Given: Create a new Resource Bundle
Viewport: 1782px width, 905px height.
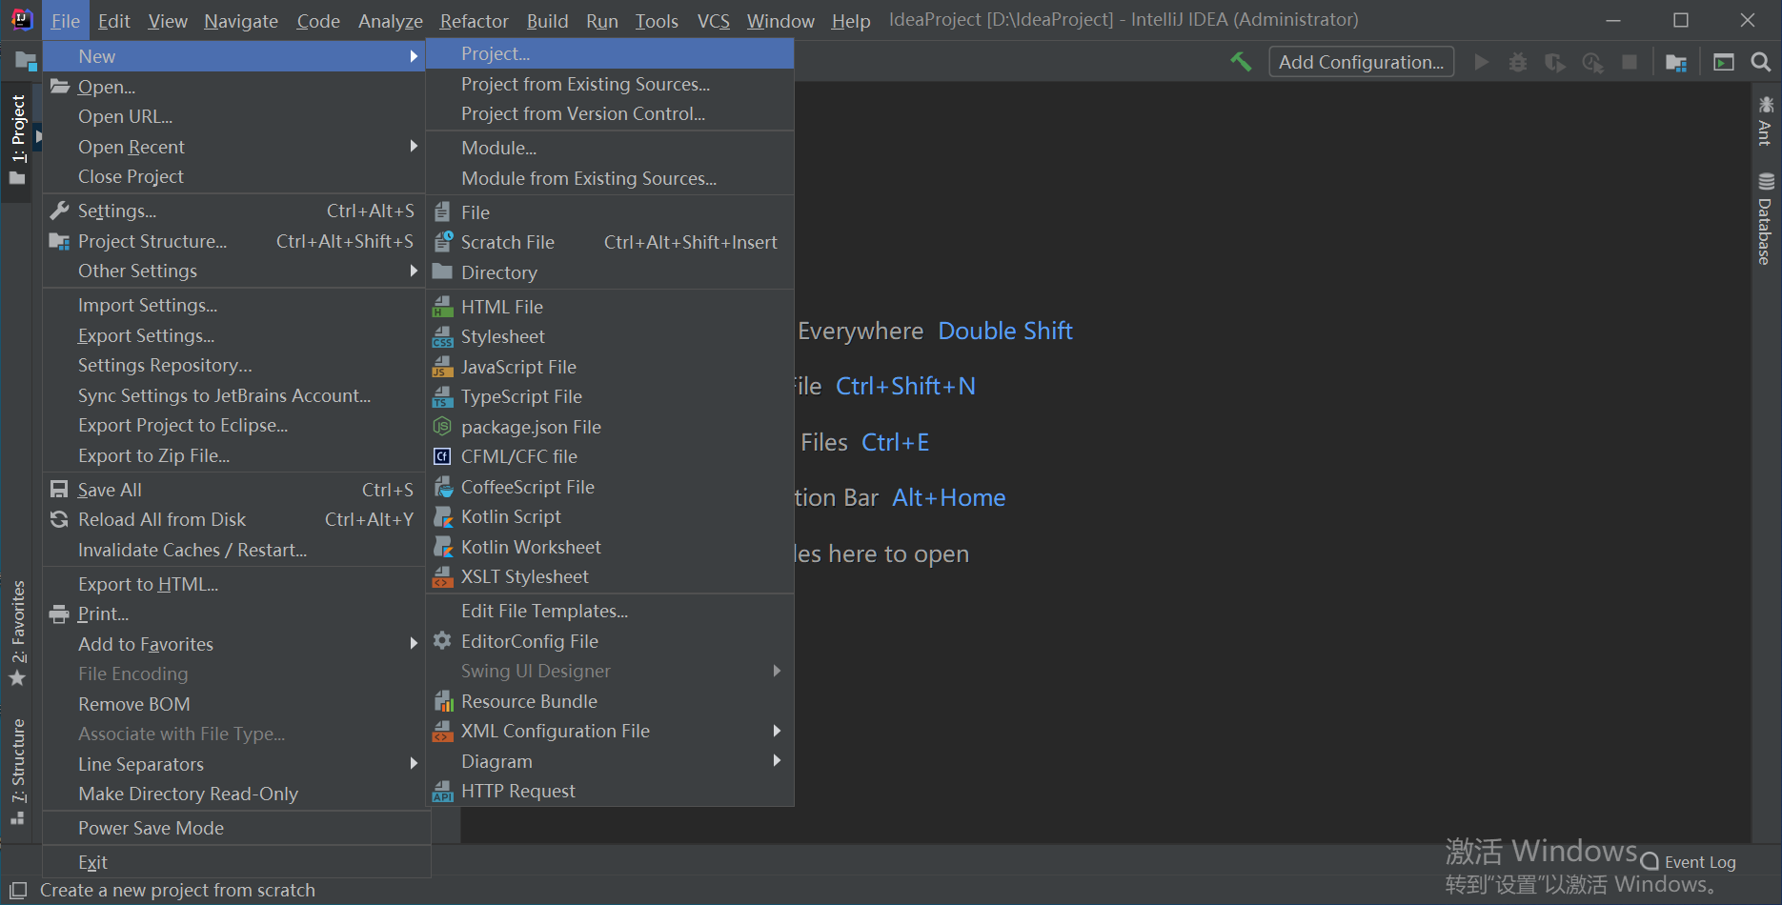Looking at the screenshot, I should tap(610, 701).
